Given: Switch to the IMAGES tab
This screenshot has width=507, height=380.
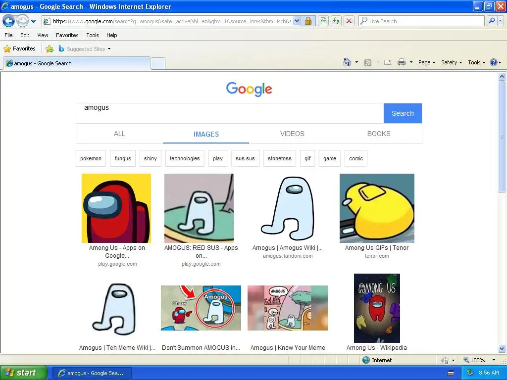Looking at the screenshot, I should tap(206, 134).
